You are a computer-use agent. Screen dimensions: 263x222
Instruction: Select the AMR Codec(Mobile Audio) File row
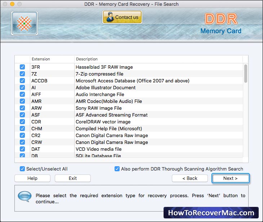click(129, 101)
